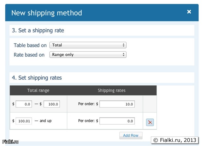
Task: Delete the 100.01 and up rate row
Action: pyautogui.click(x=150, y=122)
